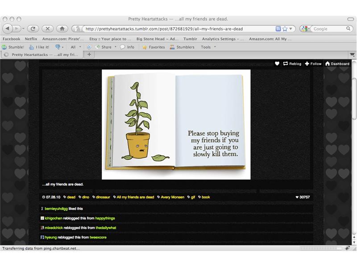Open mixedchick's profile link
This screenshot has height=267, width=357.
pyautogui.click(x=54, y=228)
